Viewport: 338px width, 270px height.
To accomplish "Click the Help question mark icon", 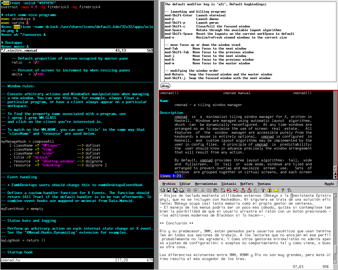I will tap(283, 190).
